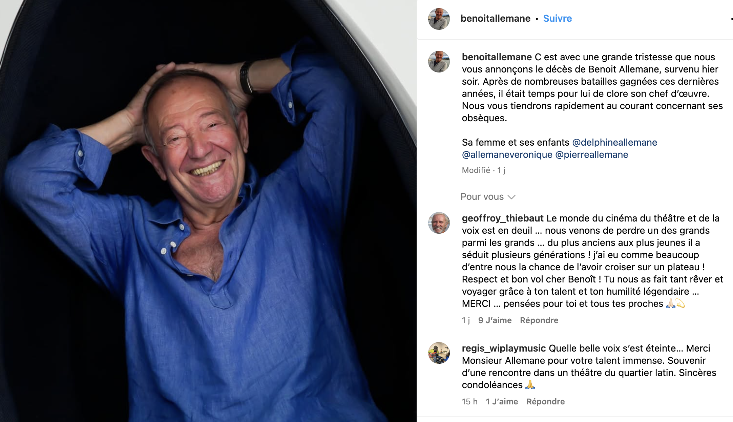Viewport: 733px width, 422px height.
Task: Open benoitallemane header profile avatar
Action: [x=439, y=19]
